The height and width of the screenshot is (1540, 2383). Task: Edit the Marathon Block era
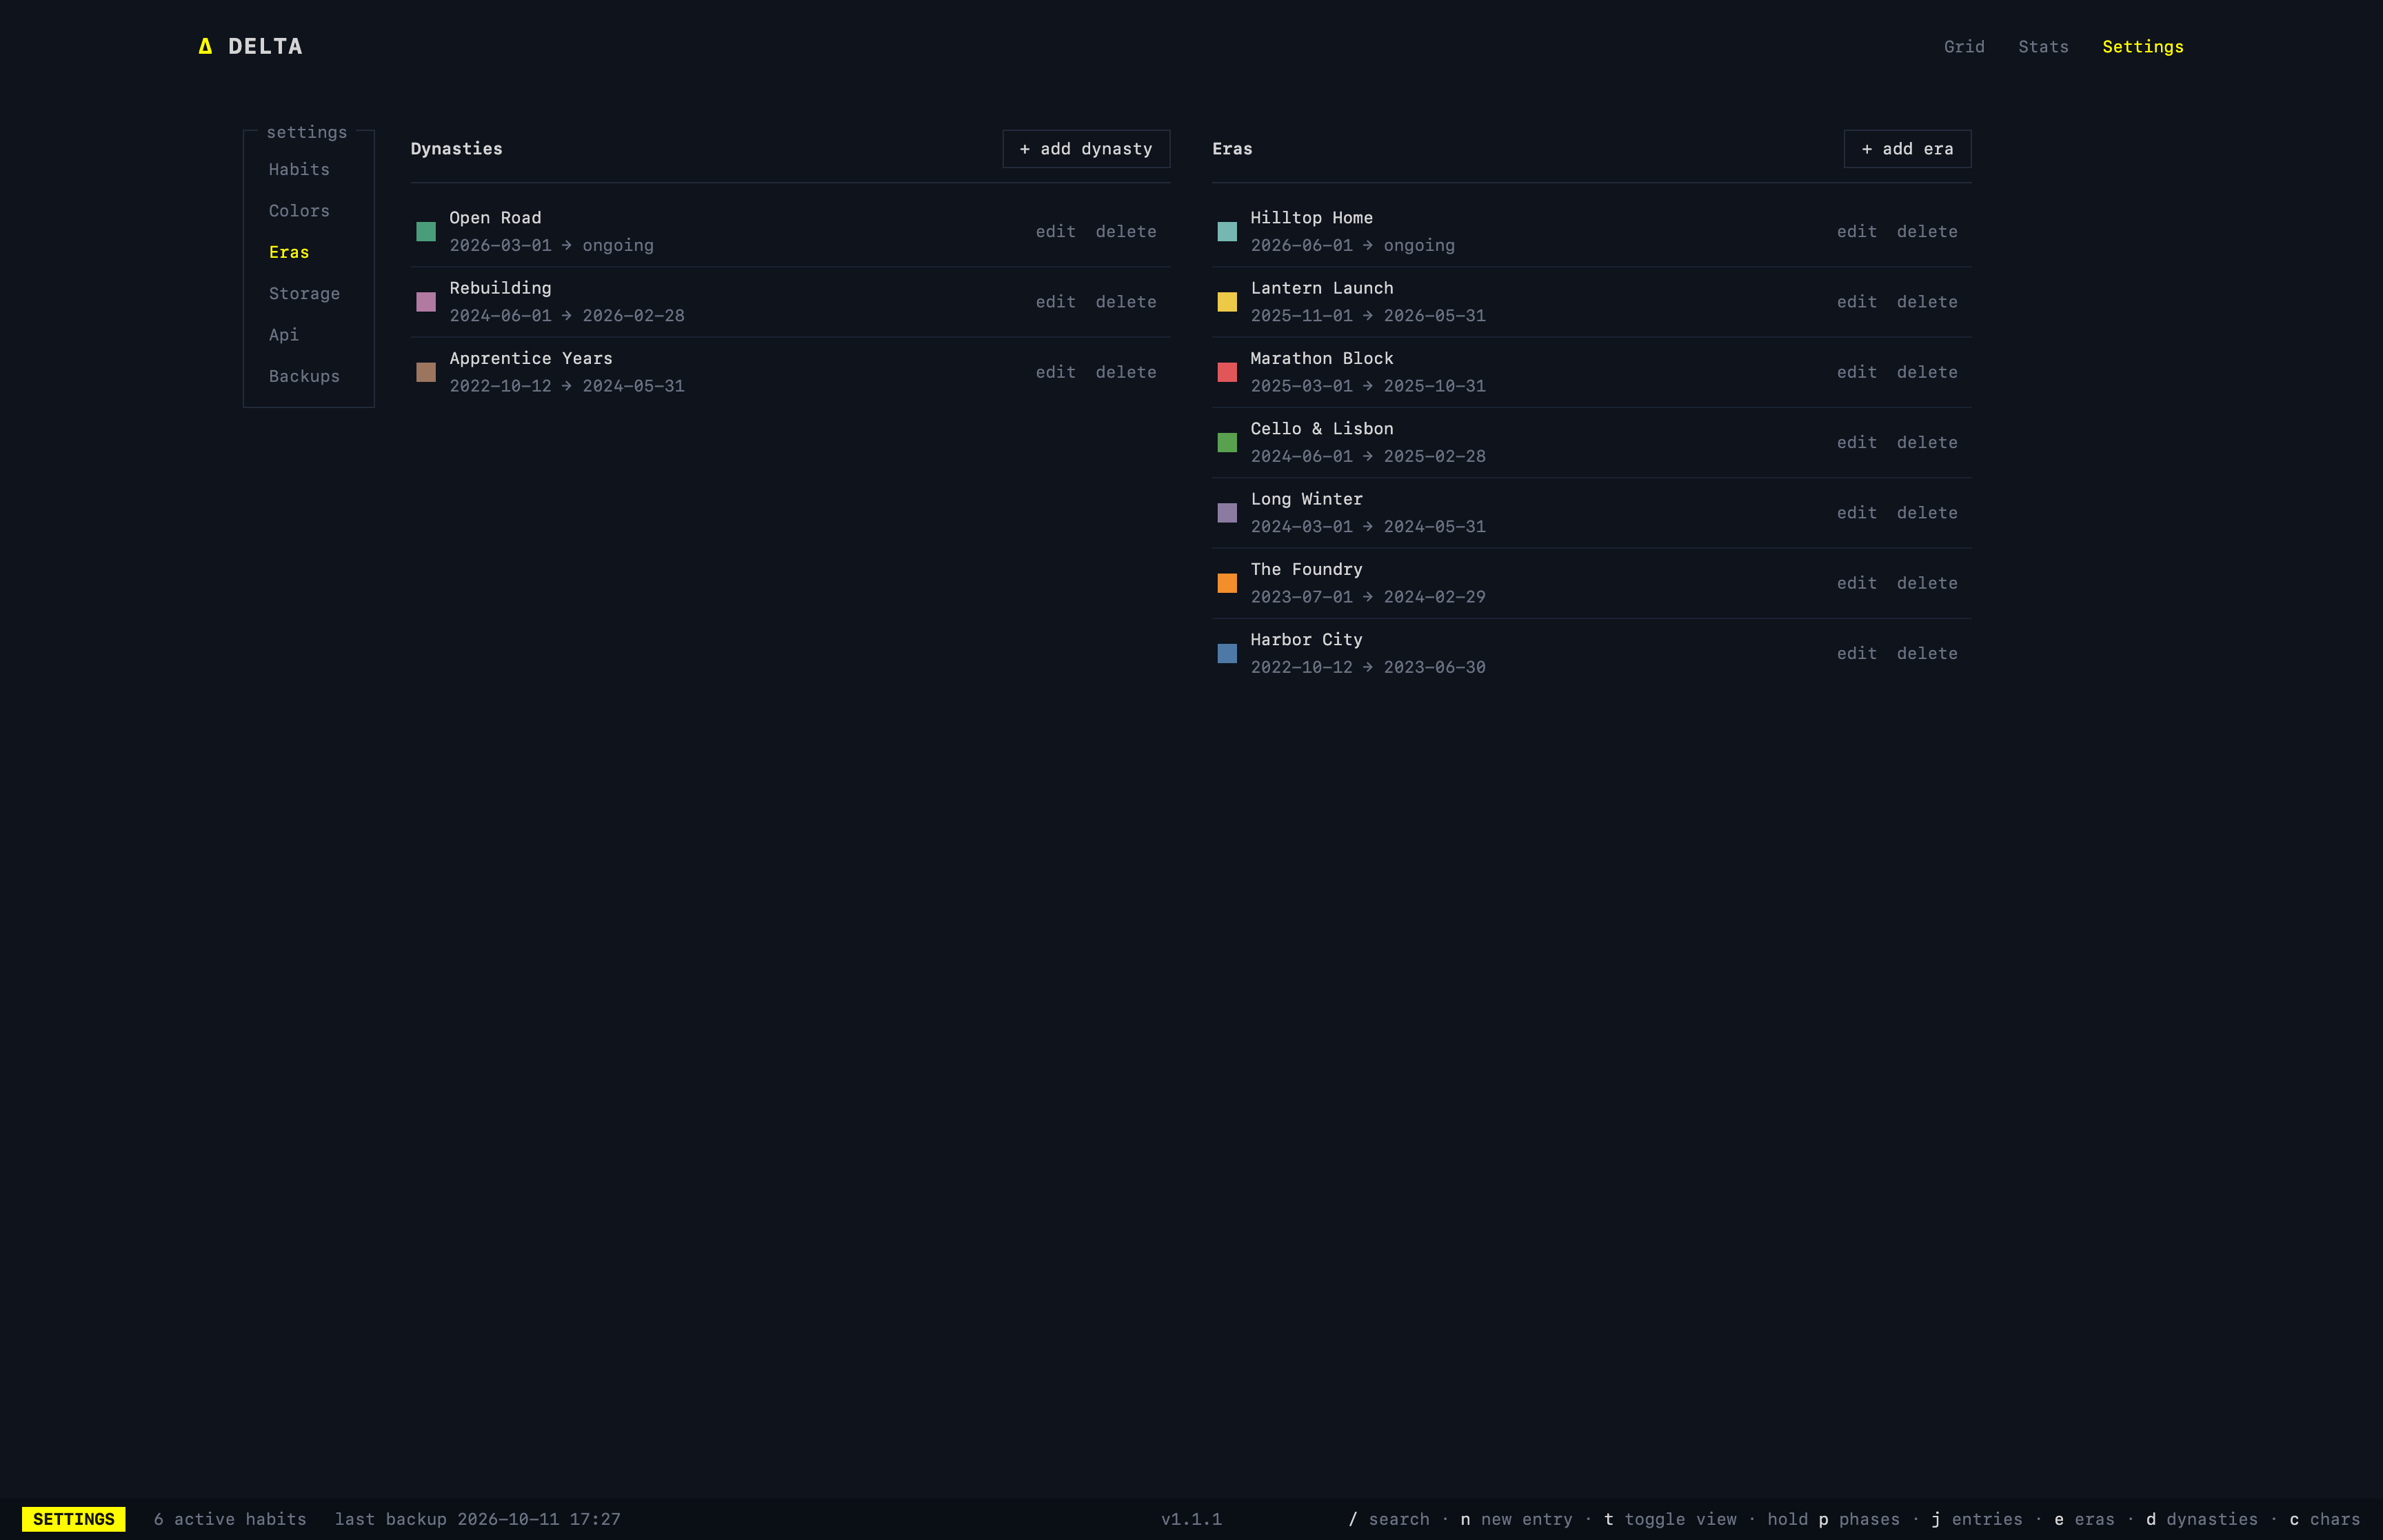(1857, 372)
